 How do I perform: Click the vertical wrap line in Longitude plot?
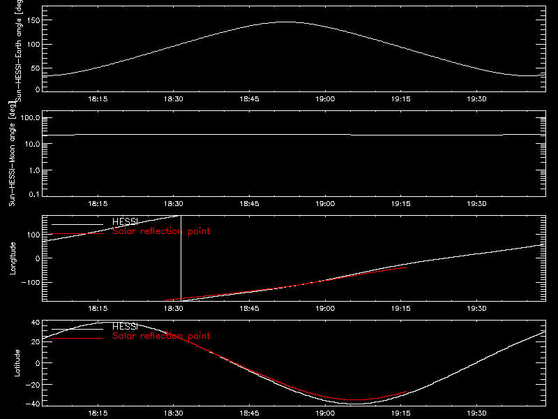181,258
